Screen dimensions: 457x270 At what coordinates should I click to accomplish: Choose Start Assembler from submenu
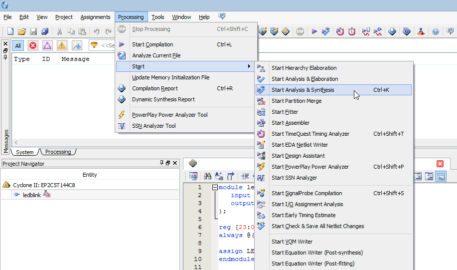[333, 123]
